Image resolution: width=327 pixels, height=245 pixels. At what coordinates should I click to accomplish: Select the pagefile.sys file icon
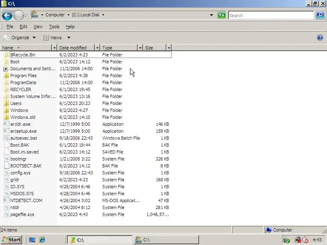coord(7,214)
